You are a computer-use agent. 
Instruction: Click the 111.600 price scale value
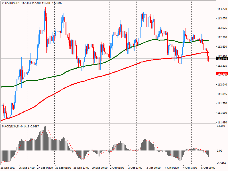tap(222, 113)
